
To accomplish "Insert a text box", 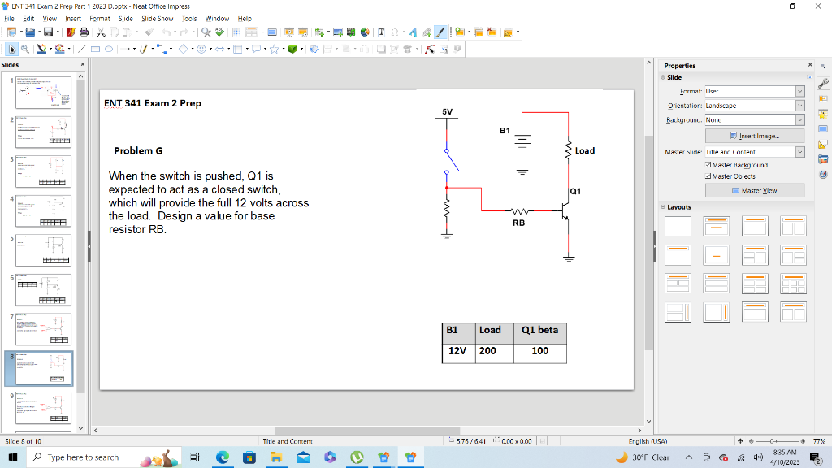I will click(381, 32).
